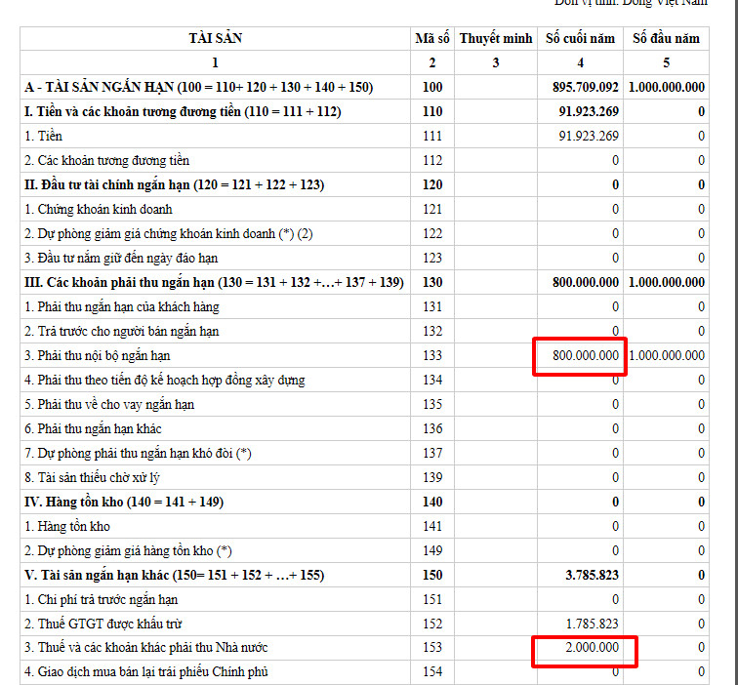
Task: Click the code 152 cell
Action: tap(432, 624)
